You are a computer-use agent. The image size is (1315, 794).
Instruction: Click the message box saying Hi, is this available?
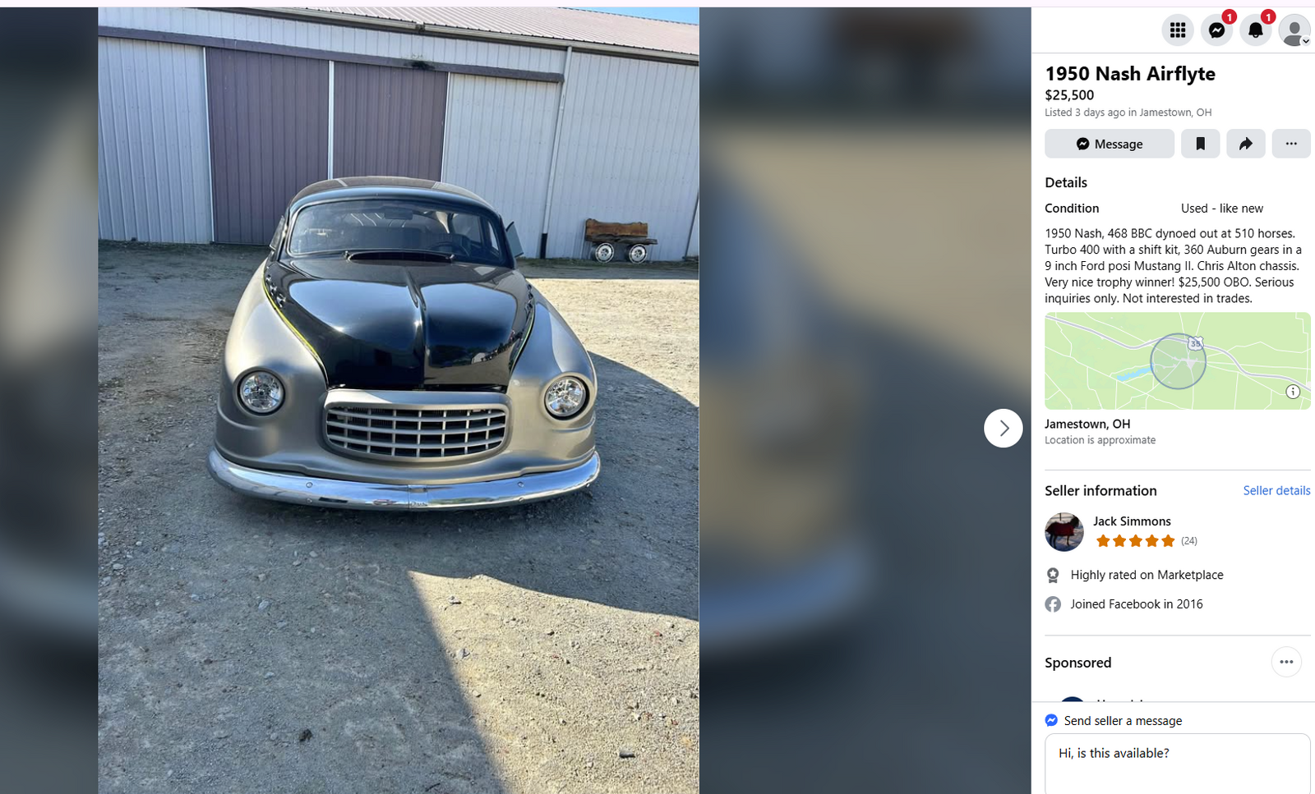1178,764
